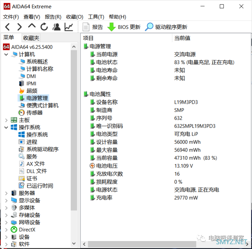Expand the 软件 tree node
252x249 pixels.
click(6, 244)
